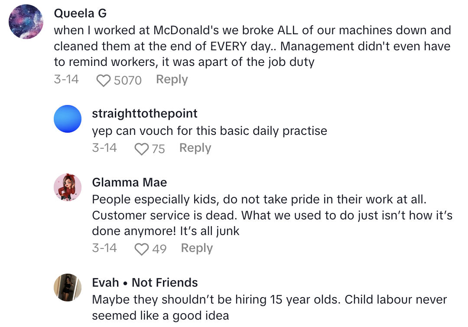This screenshot has height=327, width=468.
Task: Open straighttothepoint's blue avatar
Action: coord(68,119)
